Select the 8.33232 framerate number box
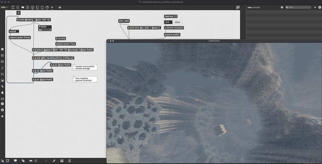The image size is (322, 164). [x=45, y=27]
